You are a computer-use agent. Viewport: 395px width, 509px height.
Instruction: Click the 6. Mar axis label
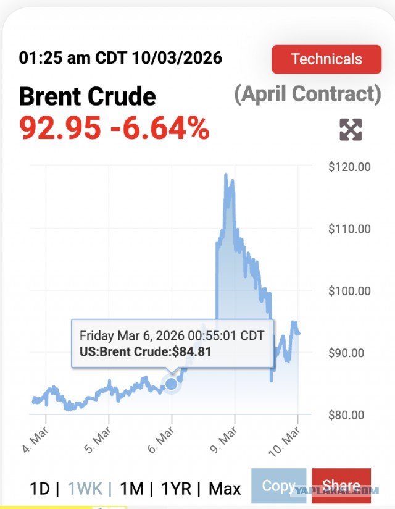(162, 439)
